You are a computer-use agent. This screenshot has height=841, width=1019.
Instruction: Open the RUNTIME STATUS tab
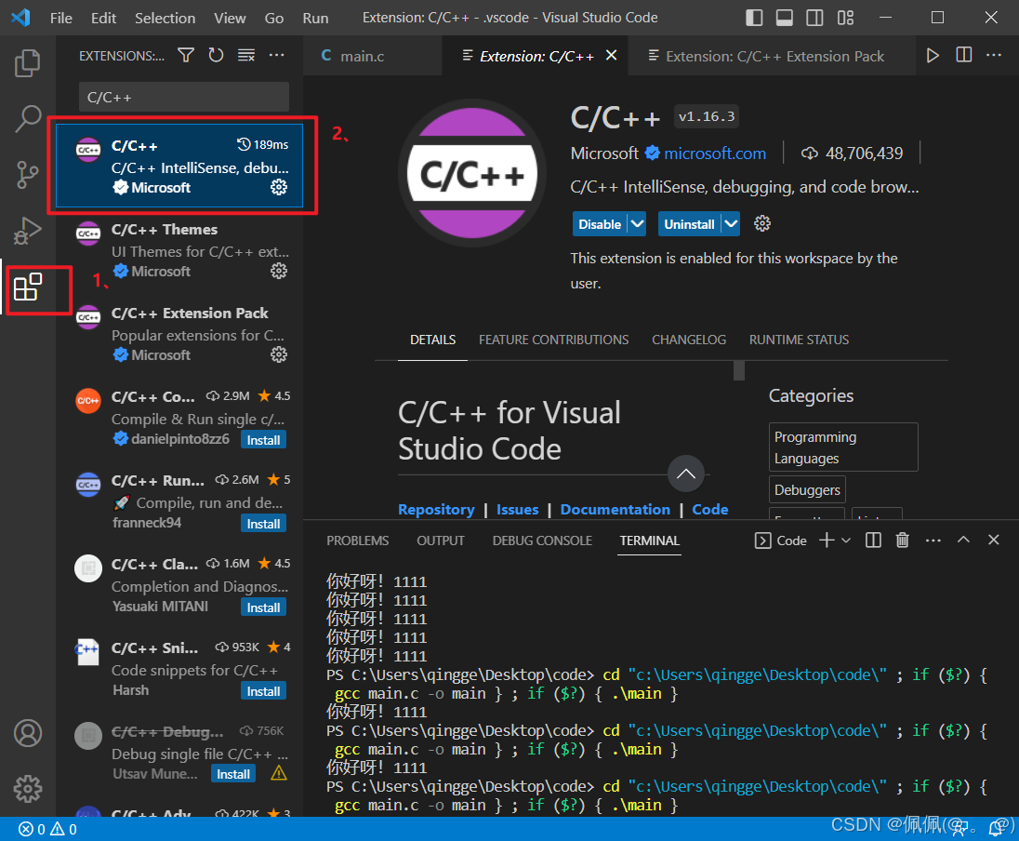[x=799, y=340]
